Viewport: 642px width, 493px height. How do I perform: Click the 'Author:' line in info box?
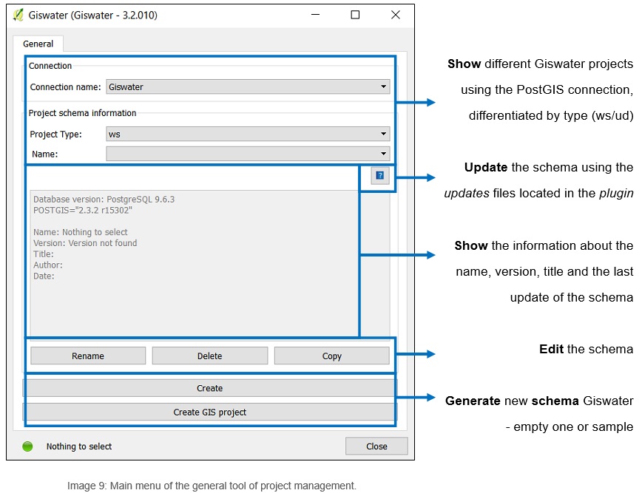48,265
